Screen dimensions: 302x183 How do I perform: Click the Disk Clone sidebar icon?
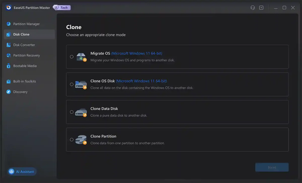9,34
